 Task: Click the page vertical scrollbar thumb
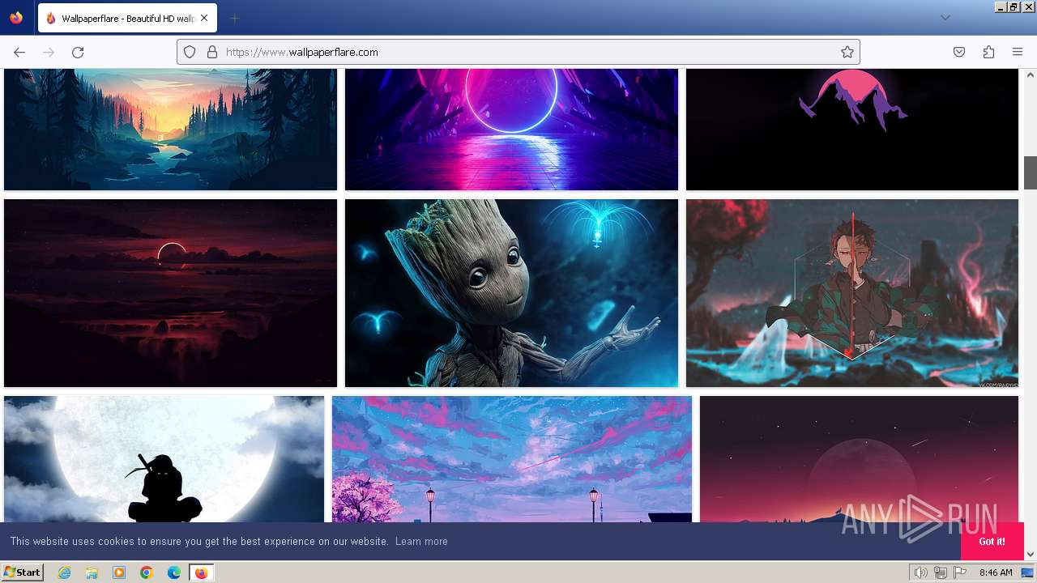(1031, 172)
